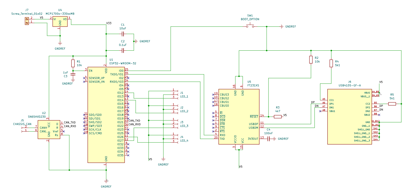The image size is (410, 192).
Task: Click the TXD0/IO1 pin name on ESP32
Action: pos(117,74)
